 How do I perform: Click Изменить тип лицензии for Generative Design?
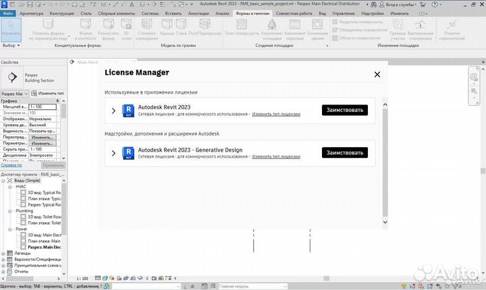click(x=276, y=156)
